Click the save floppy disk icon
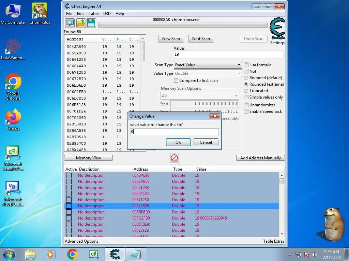 point(91,23)
